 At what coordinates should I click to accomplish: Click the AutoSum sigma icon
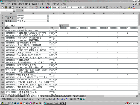[30, 7]
